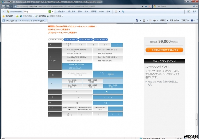Open a new blank tab
Screen dimensions: 199x139
tap(50, 21)
